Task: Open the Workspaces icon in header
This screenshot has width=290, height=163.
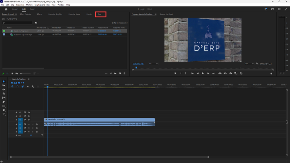Action: tap(266, 9)
